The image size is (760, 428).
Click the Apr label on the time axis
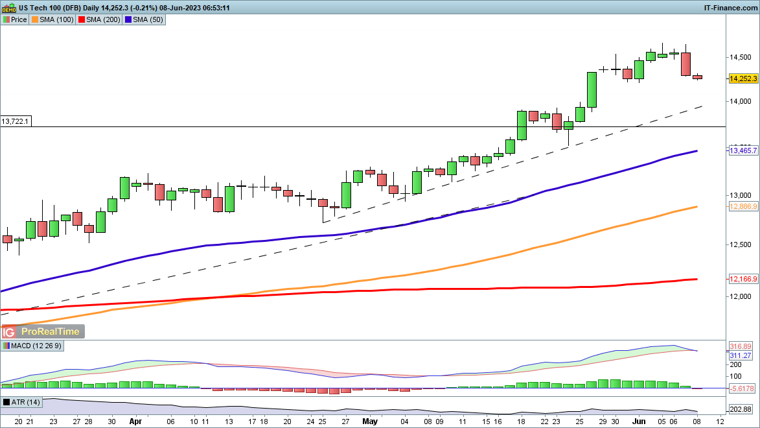pos(135,422)
